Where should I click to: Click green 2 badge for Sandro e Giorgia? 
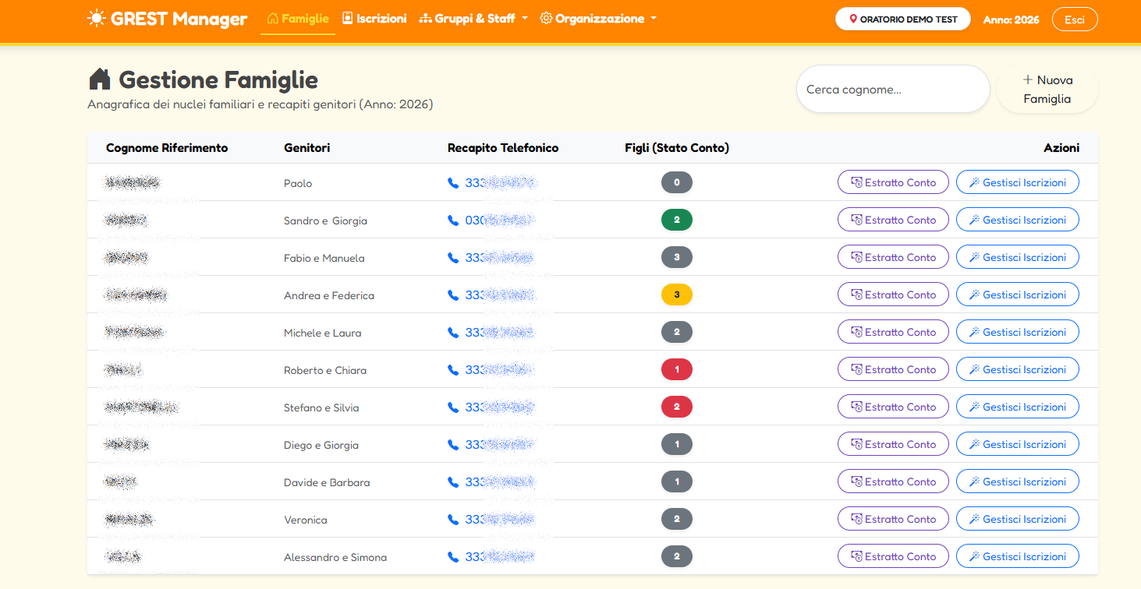[x=677, y=220]
